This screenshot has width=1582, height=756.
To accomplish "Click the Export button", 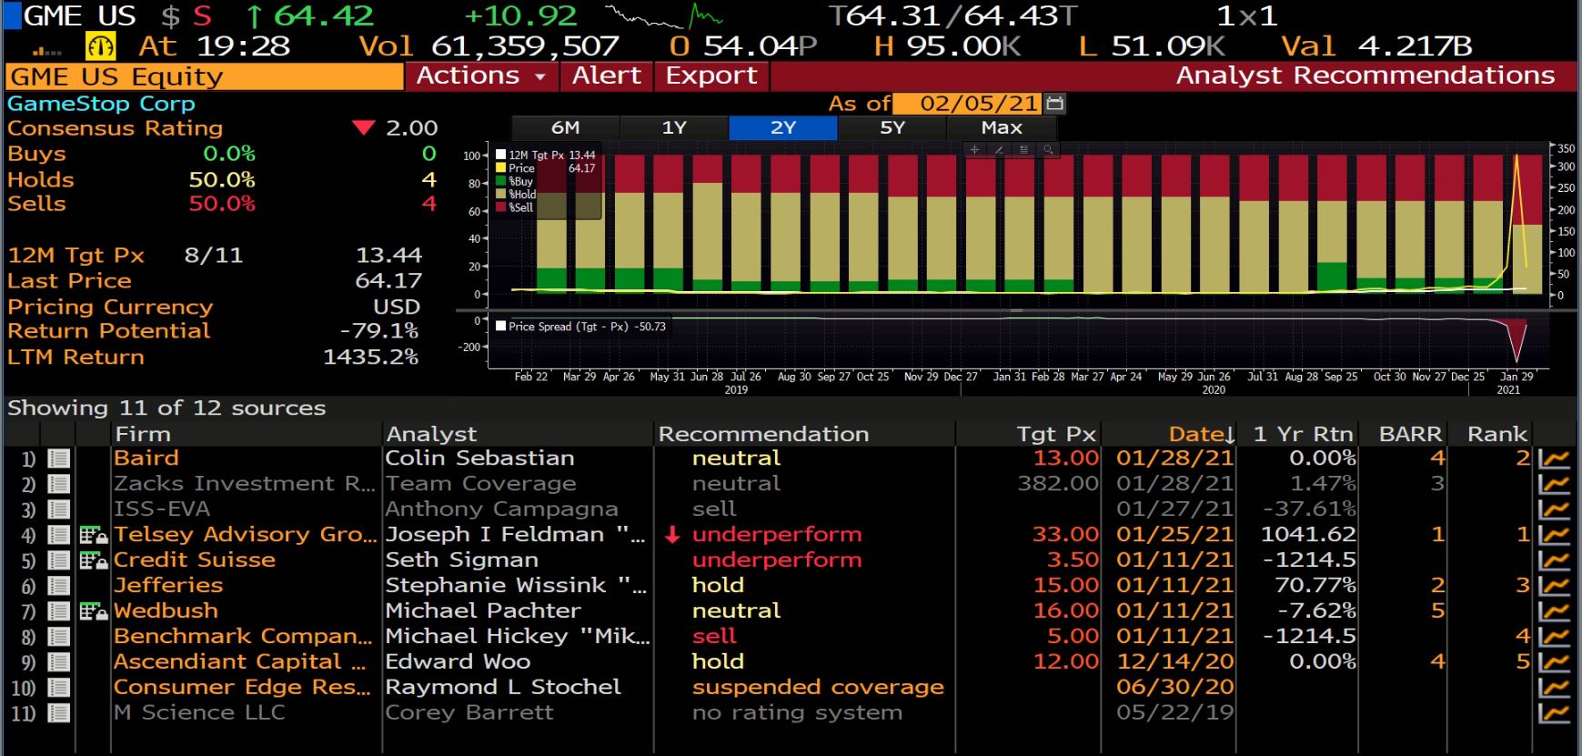I will (711, 76).
